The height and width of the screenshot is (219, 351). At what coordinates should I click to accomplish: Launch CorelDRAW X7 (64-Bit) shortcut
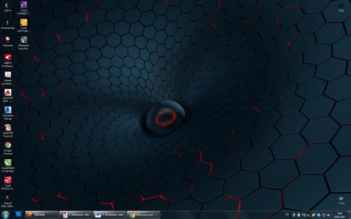pos(8,165)
